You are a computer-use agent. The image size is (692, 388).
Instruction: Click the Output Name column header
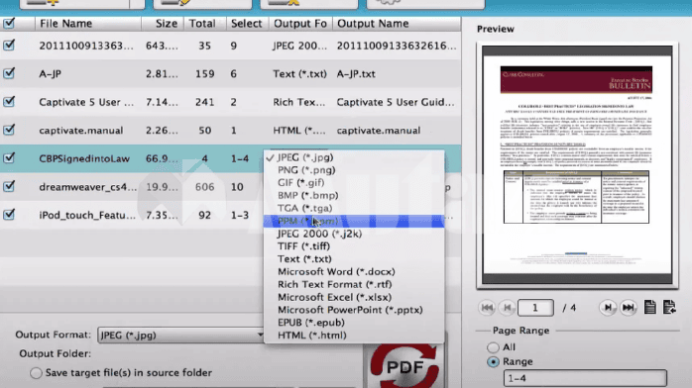click(397, 24)
